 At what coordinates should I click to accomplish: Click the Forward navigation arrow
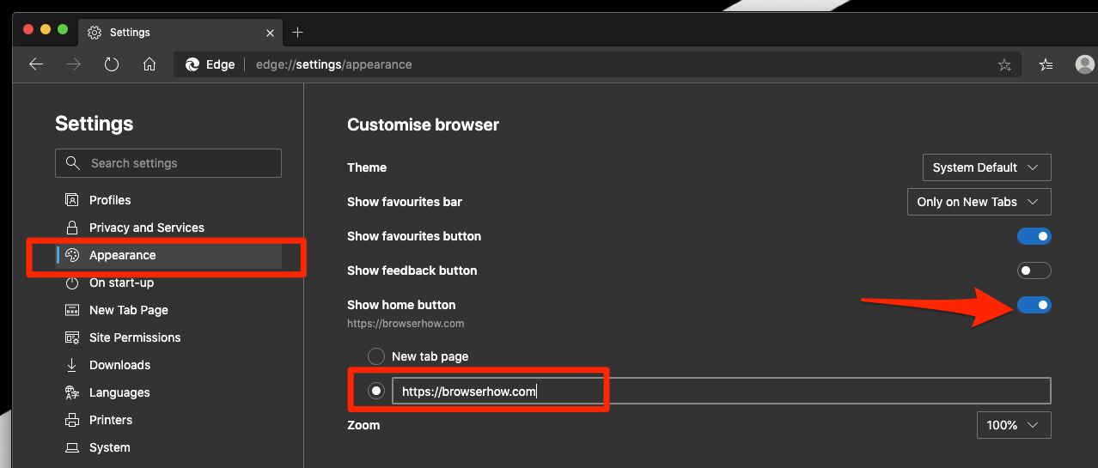(74, 64)
